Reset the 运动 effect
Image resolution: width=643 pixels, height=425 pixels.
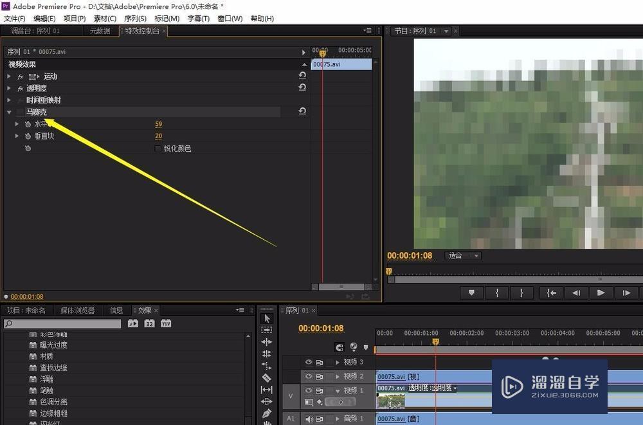(302, 76)
